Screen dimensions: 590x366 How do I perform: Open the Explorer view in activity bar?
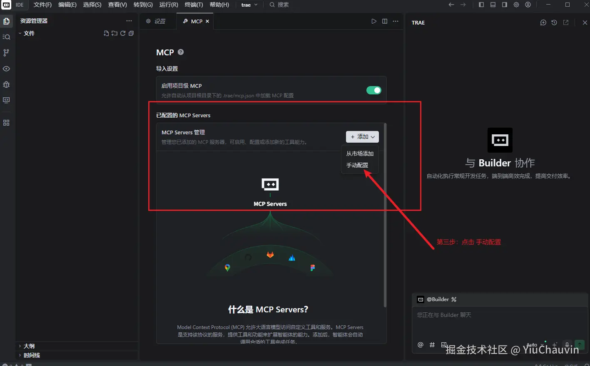click(x=6, y=21)
